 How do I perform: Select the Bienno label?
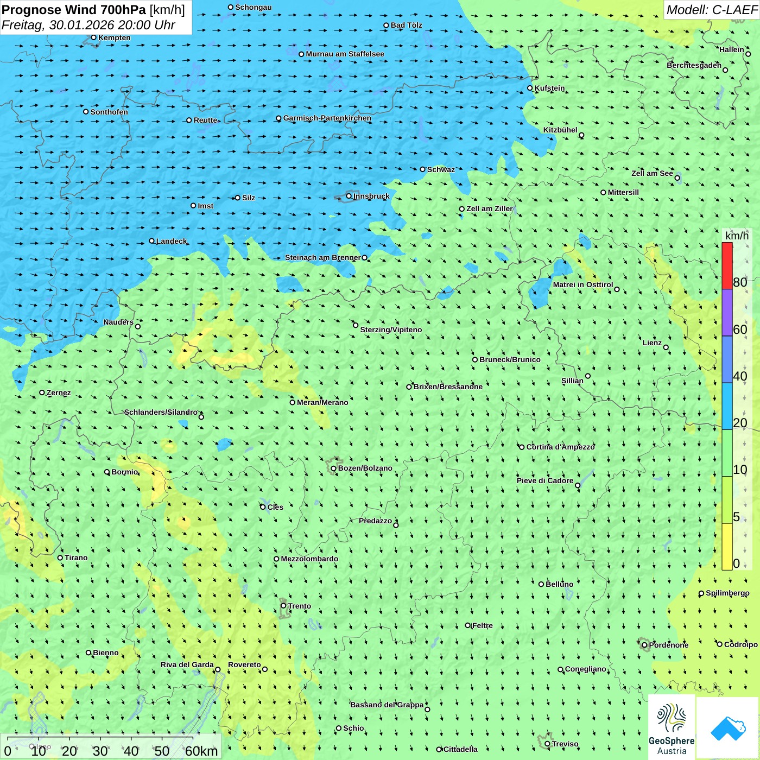(106, 653)
